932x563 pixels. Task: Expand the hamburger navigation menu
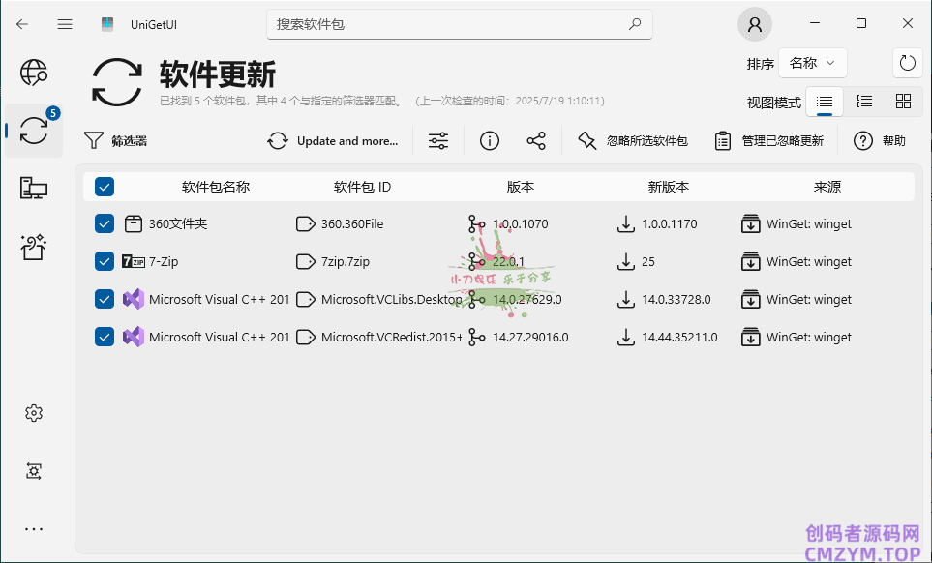point(65,24)
